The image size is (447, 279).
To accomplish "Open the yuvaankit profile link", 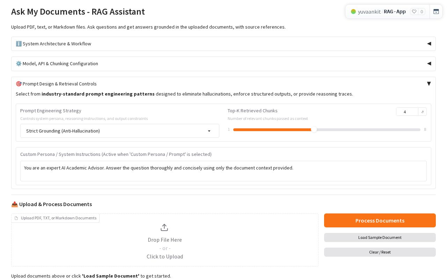I will pyautogui.click(x=369, y=12).
